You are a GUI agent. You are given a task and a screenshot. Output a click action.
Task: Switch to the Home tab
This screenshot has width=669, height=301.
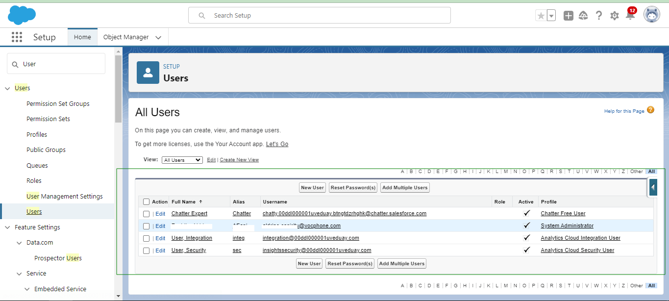82,37
